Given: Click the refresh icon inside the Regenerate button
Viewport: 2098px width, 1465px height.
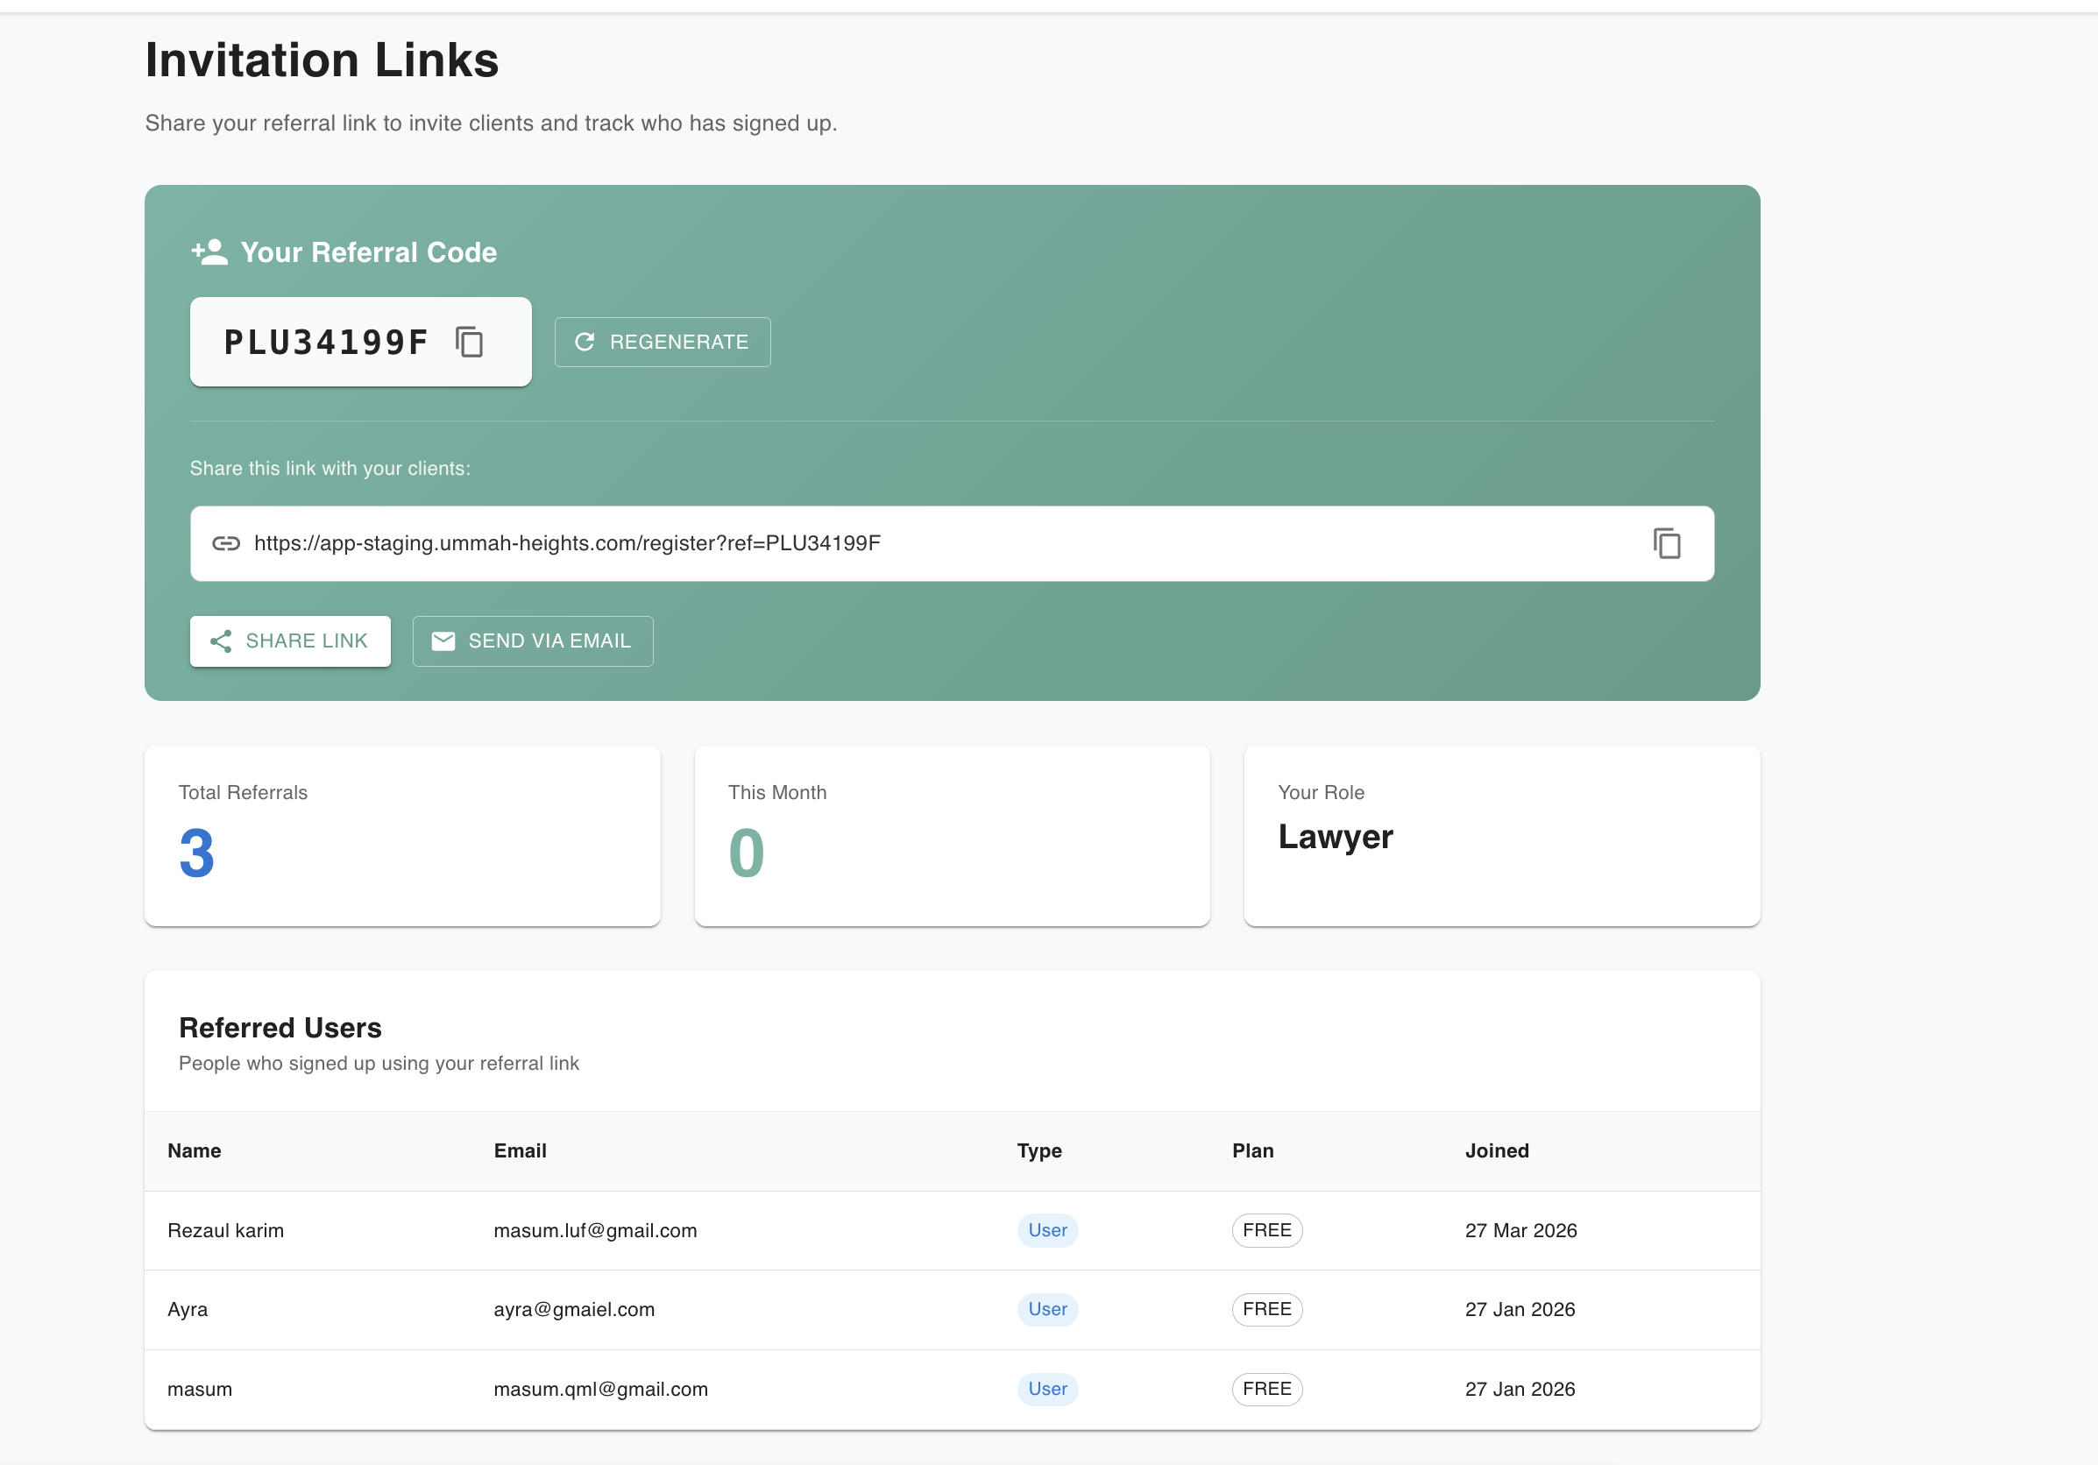Looking at the screenshot, I should click(x=585, y=342).
